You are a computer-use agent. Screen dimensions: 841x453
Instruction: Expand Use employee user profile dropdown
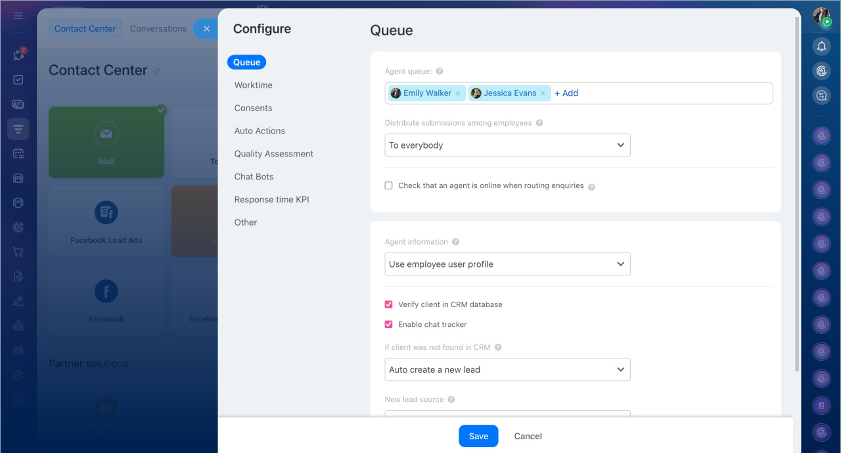[x=507, y=264]
